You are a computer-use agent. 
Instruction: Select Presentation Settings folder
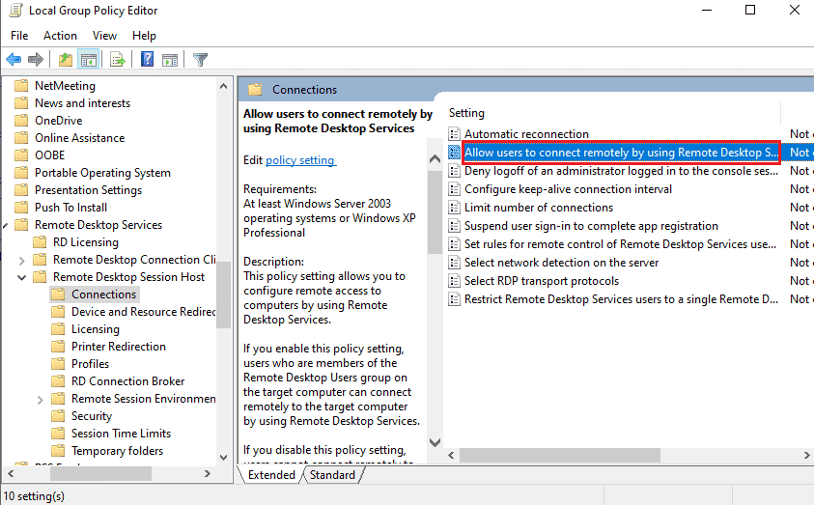click(88, 190)
